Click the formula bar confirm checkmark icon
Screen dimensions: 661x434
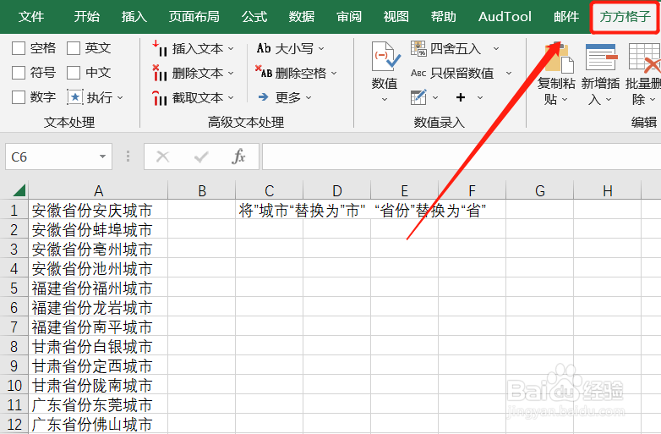[201, 157]
